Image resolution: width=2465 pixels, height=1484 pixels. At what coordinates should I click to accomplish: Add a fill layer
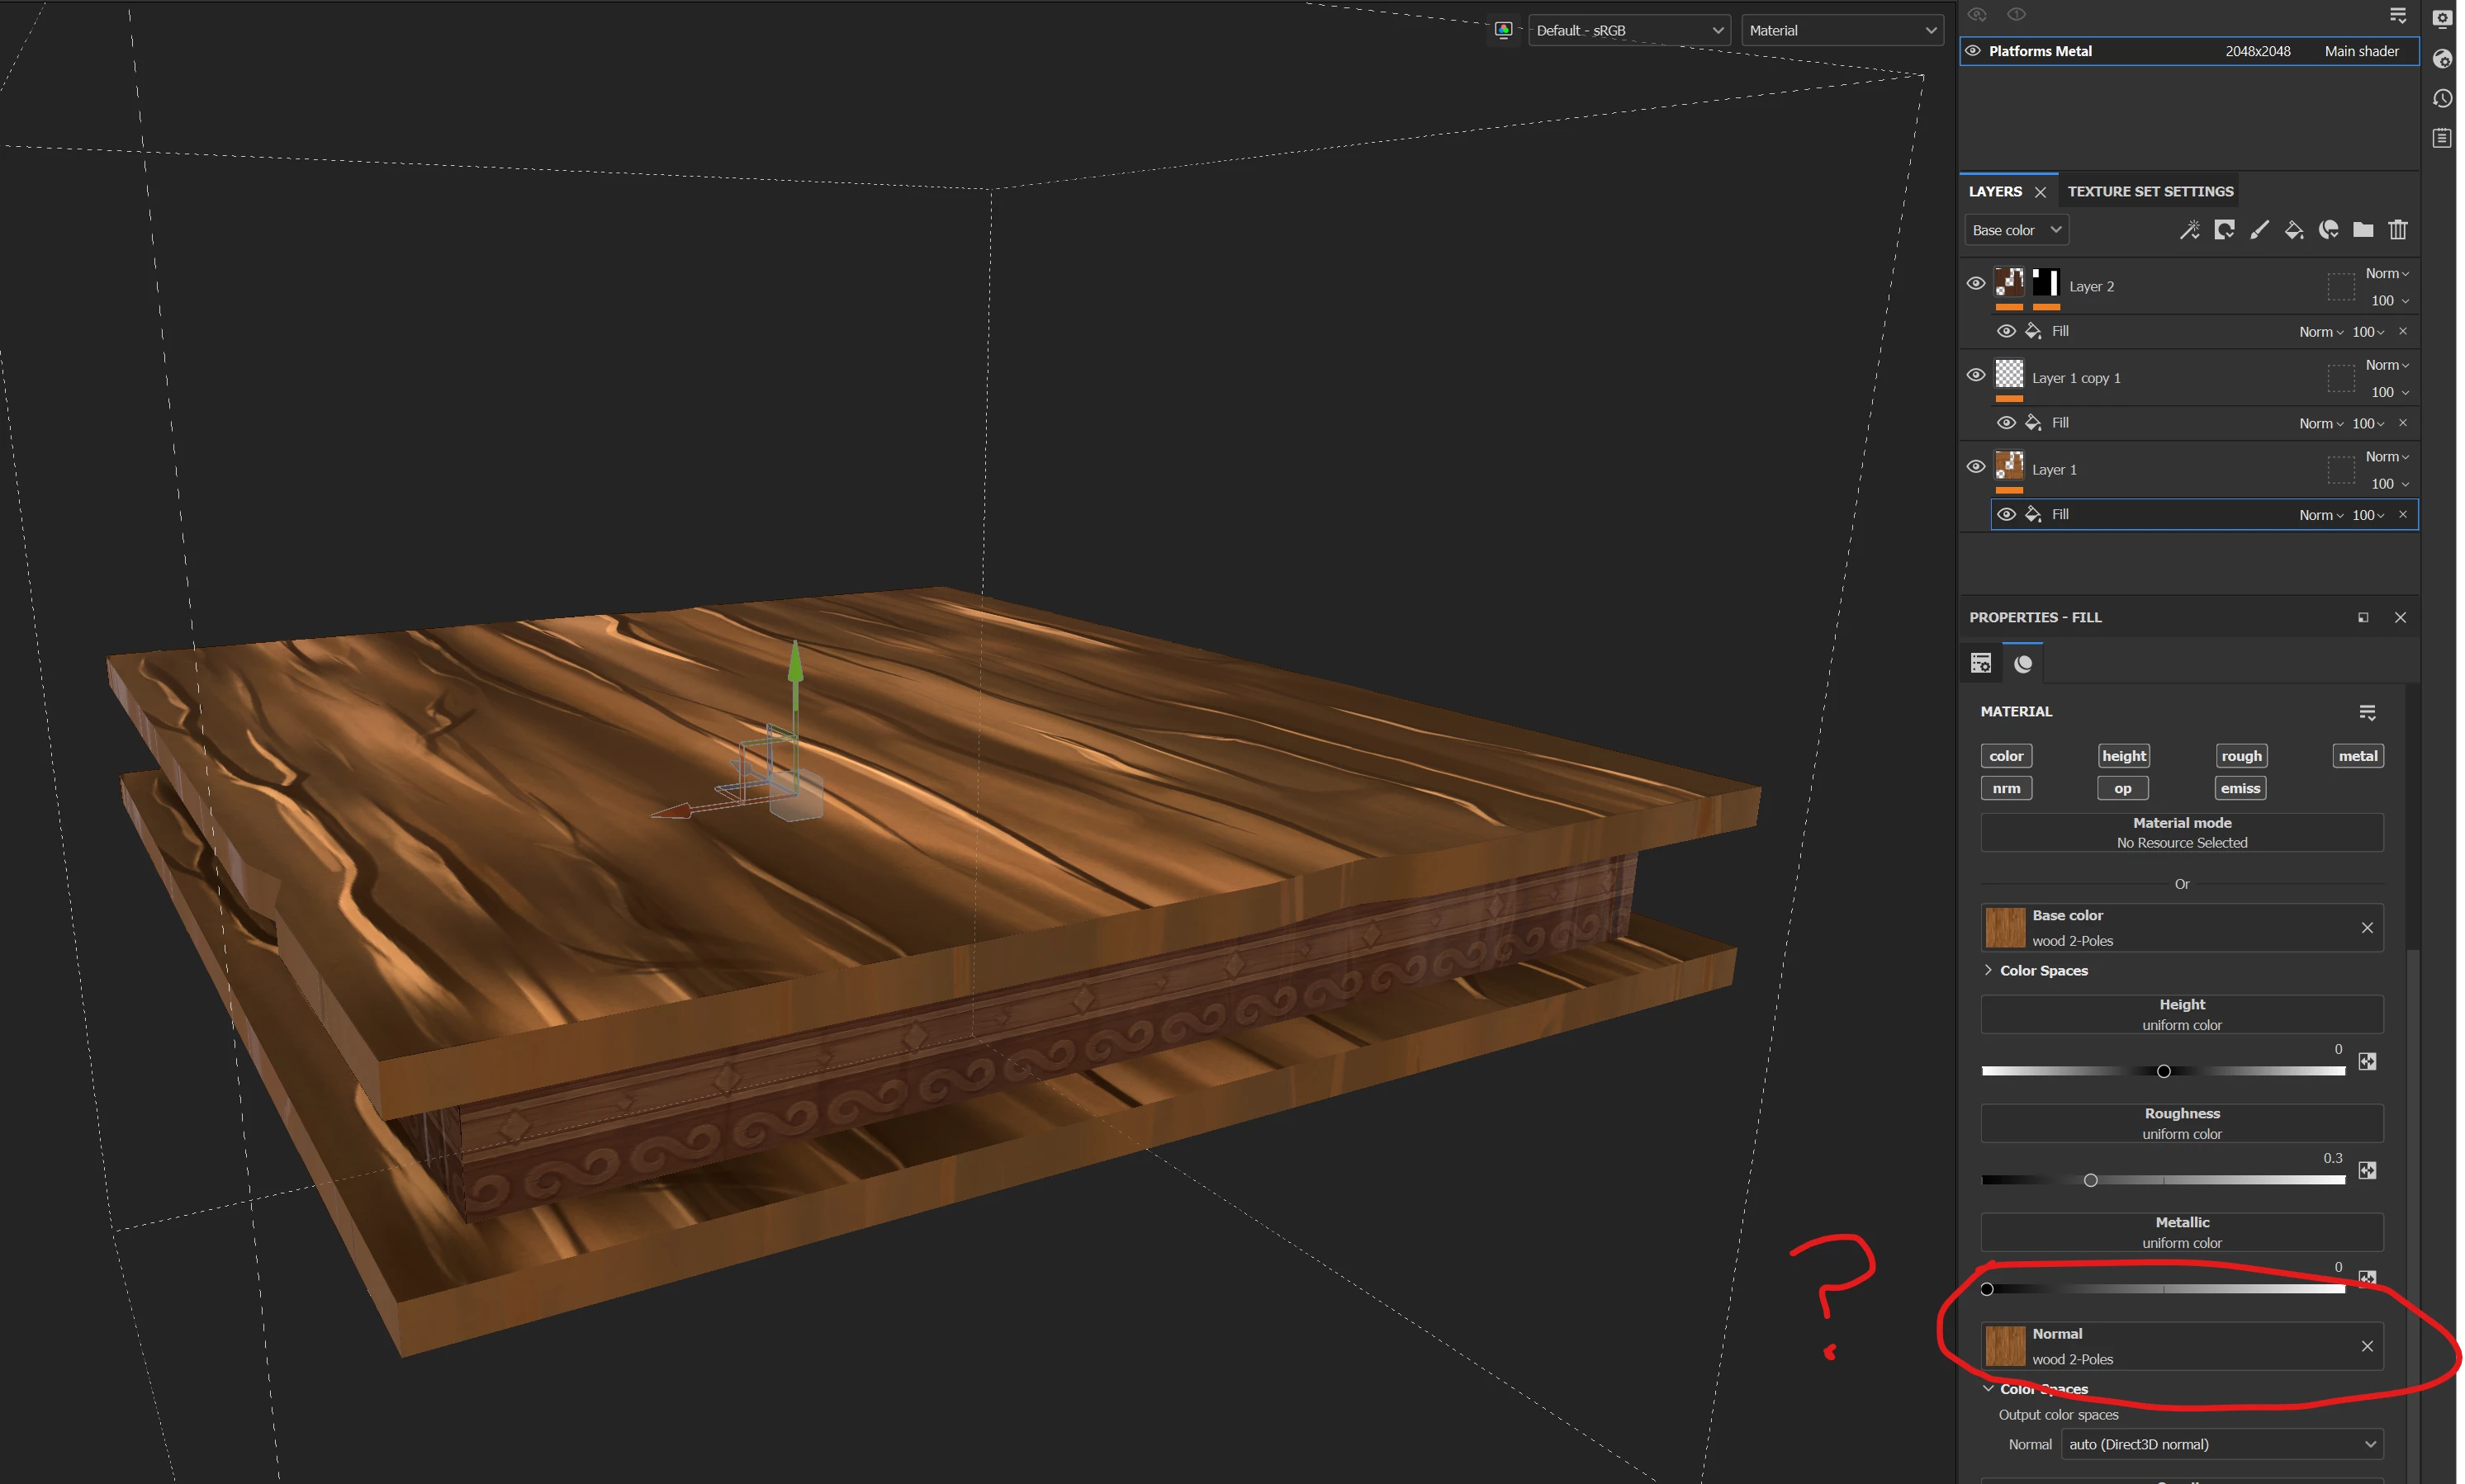pyautogui.click(x=2294, y=230)
